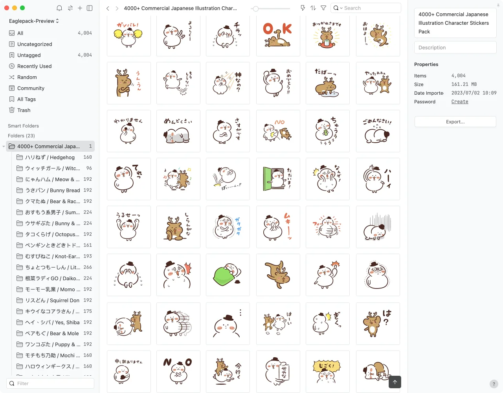Click the Create password link

tap(459, 102)
